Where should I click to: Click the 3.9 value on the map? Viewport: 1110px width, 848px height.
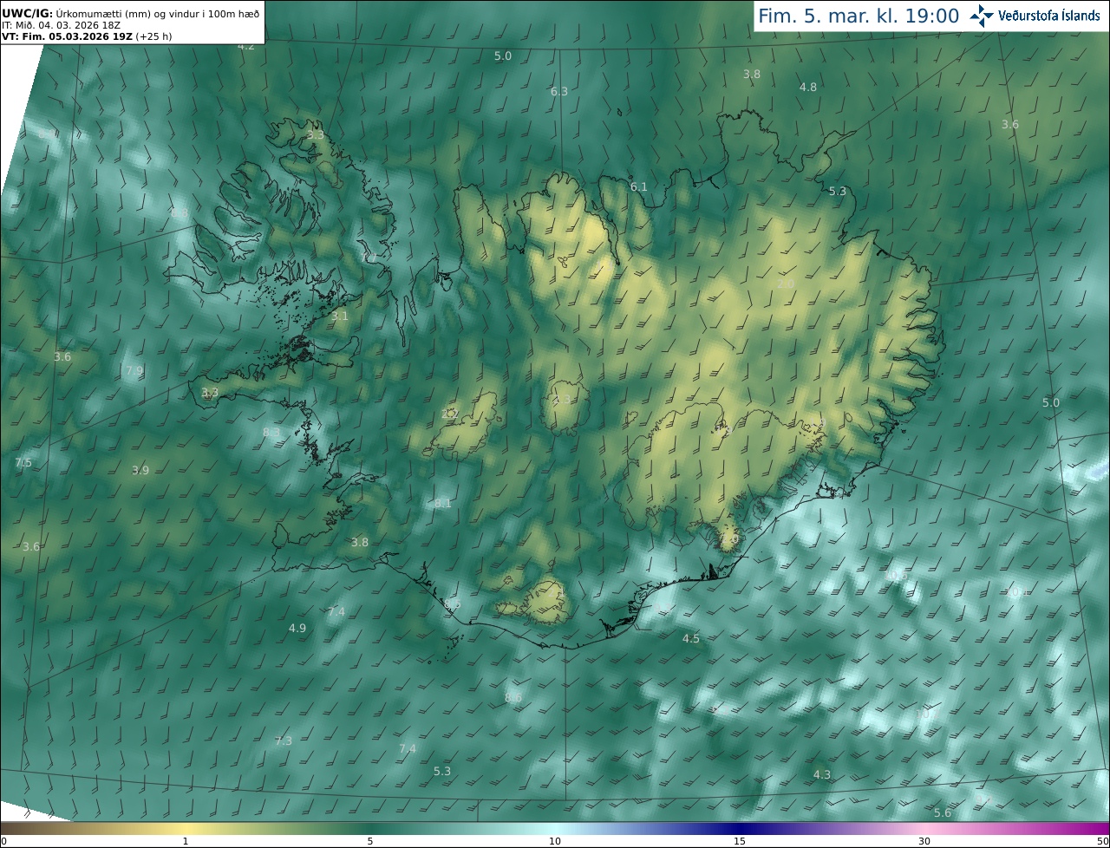pos(140,471)
